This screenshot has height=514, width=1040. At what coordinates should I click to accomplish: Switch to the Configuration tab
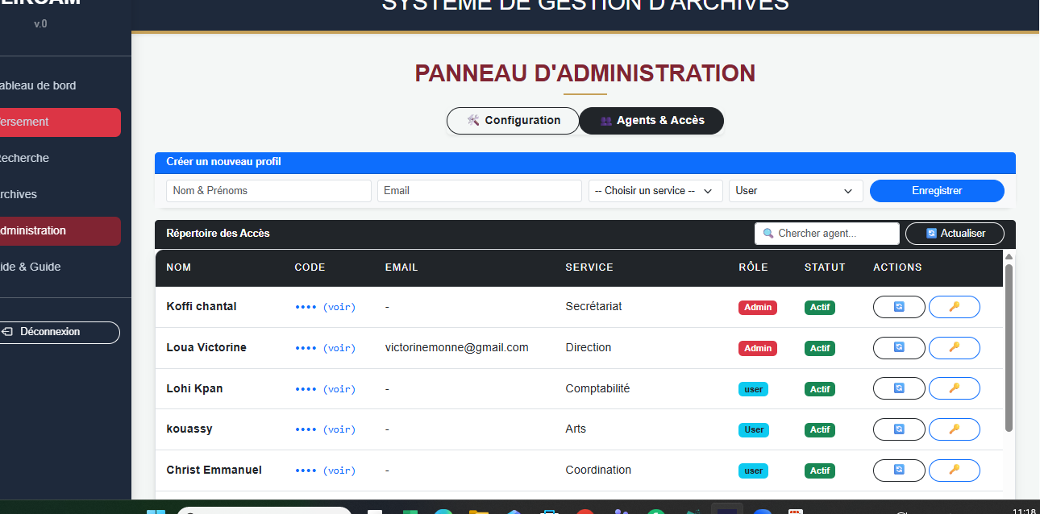click(513, 121)
